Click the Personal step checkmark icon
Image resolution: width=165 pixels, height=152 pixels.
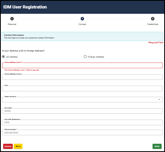12,19
